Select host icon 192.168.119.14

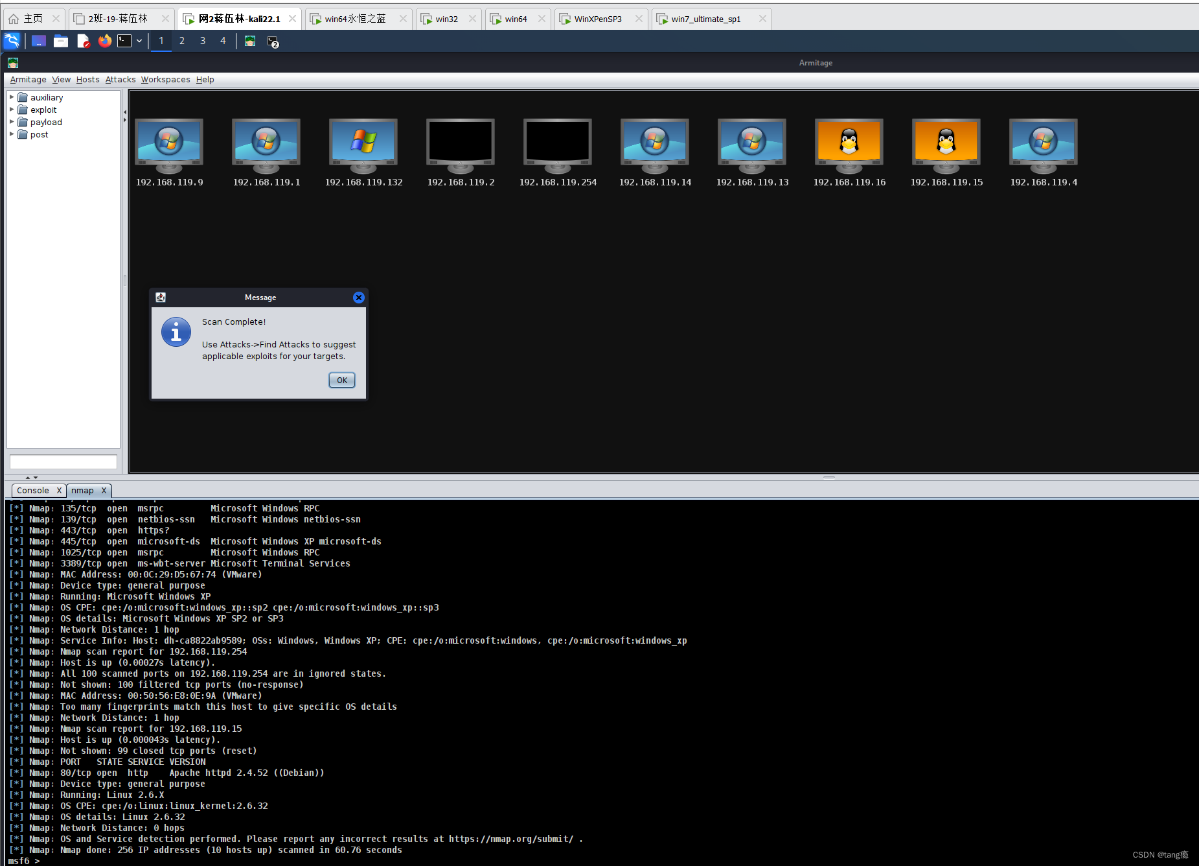655,146
